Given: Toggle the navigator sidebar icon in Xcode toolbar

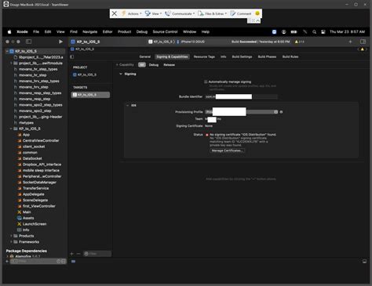Looking at the screenshot, I should (x=29, y=42).
